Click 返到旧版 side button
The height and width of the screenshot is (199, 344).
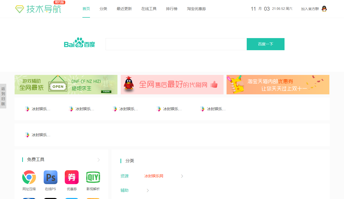[3, 96]
